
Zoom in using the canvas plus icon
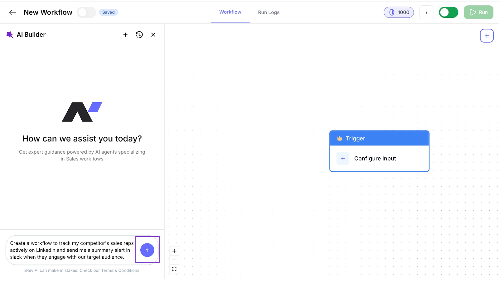pos(174,251)
